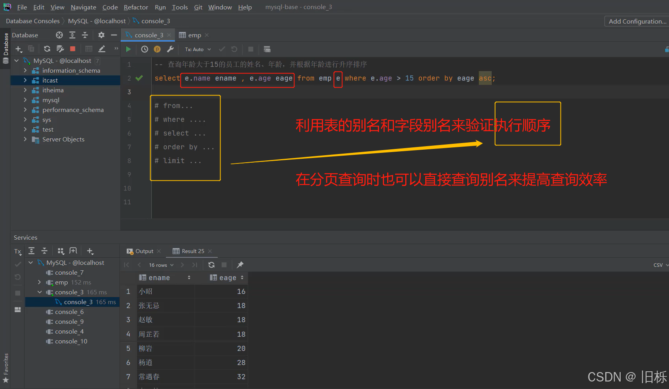The height and width of the screenshot is (389, 669).
Task: Click Services Tx transaction dropdown icon
Action: tap(18, 251)
